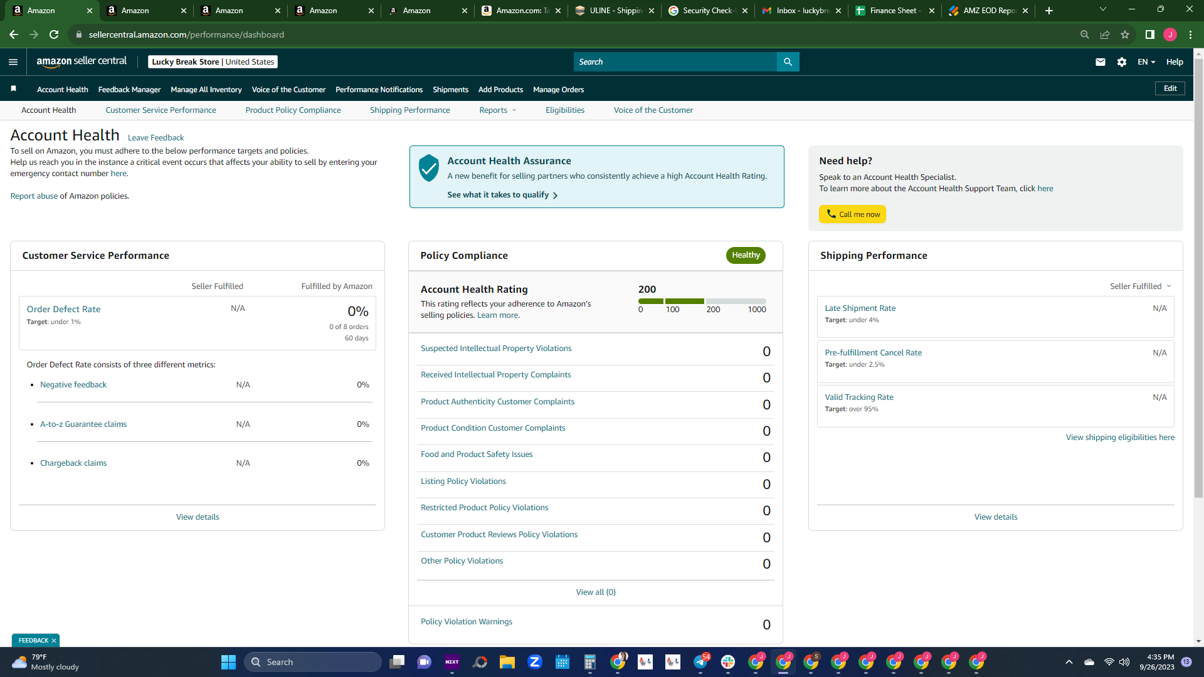Close the FEEDBACK tag
Viewport: 1204px width, 677px height.
54,640
